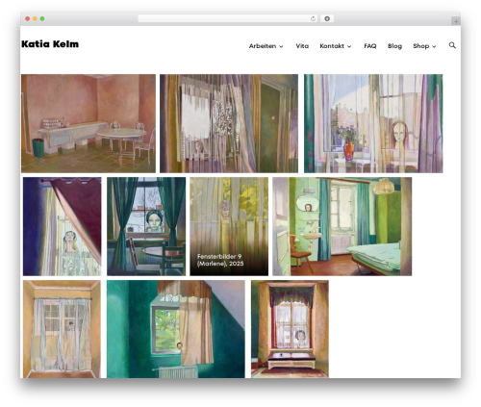Open the green bedroom with bed painting
The width and height of the screenshot is (481, 407).
[x=342, y=226]
